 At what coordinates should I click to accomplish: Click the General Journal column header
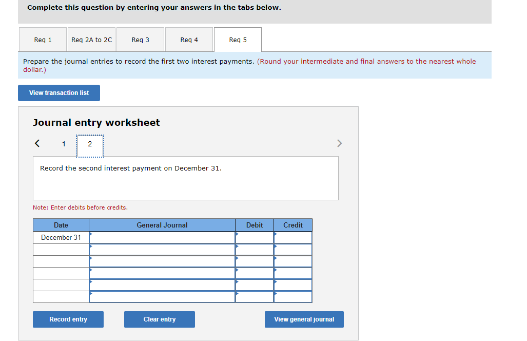(162, 225)
